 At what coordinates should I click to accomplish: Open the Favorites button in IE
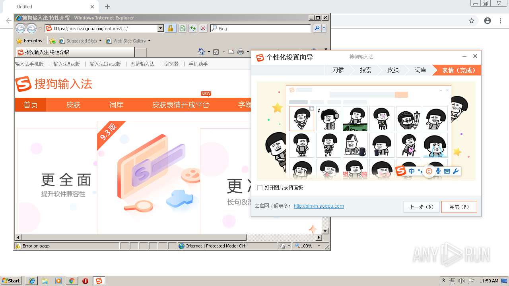coord(29,41)
